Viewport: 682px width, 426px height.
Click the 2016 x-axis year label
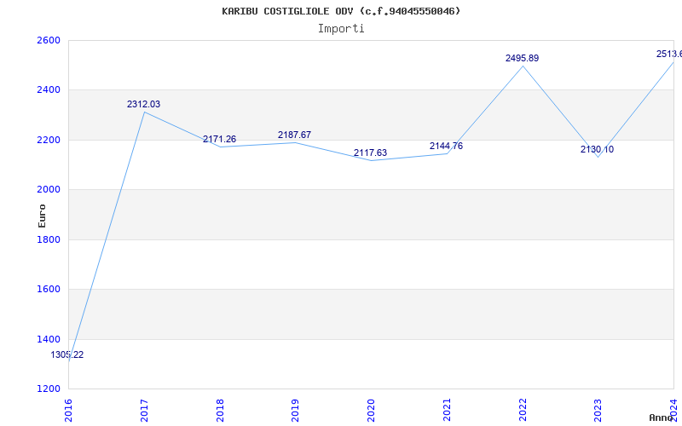69,411
